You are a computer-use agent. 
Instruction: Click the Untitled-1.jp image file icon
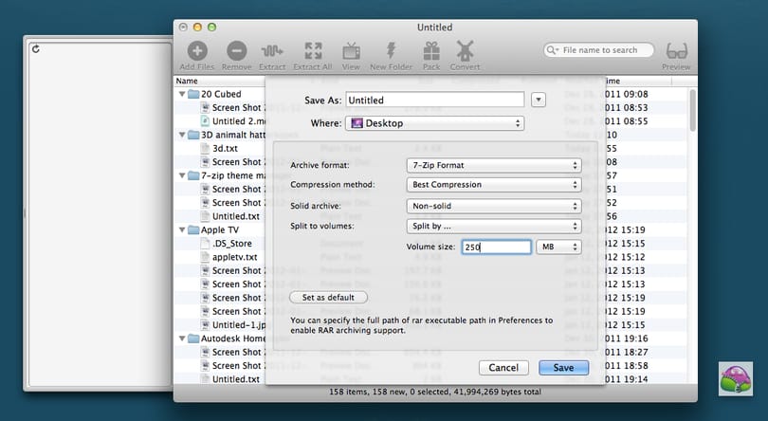tap(206, 325)
